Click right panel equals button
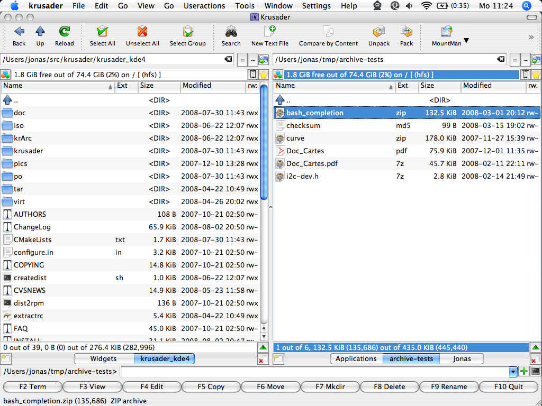This screenshot has width=542, height=406. (x=514, y=60)
